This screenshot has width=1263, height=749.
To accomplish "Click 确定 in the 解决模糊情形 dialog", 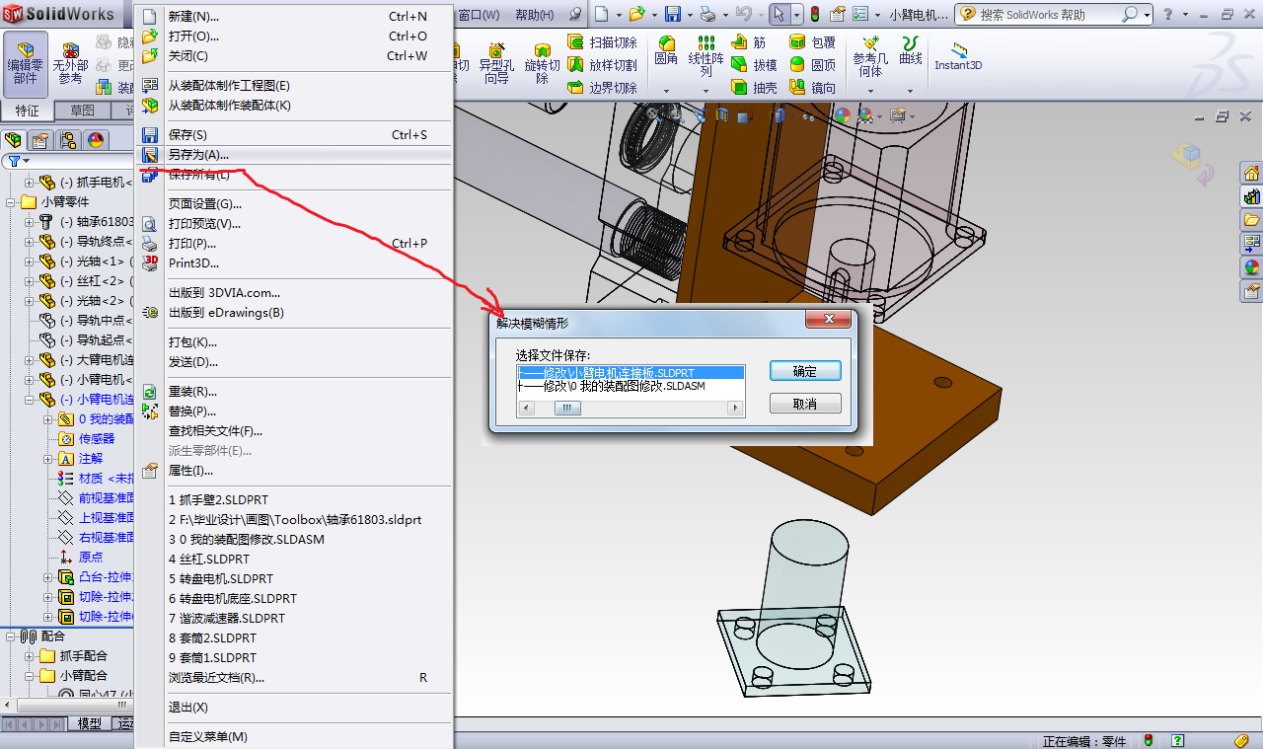I will 805,371.
